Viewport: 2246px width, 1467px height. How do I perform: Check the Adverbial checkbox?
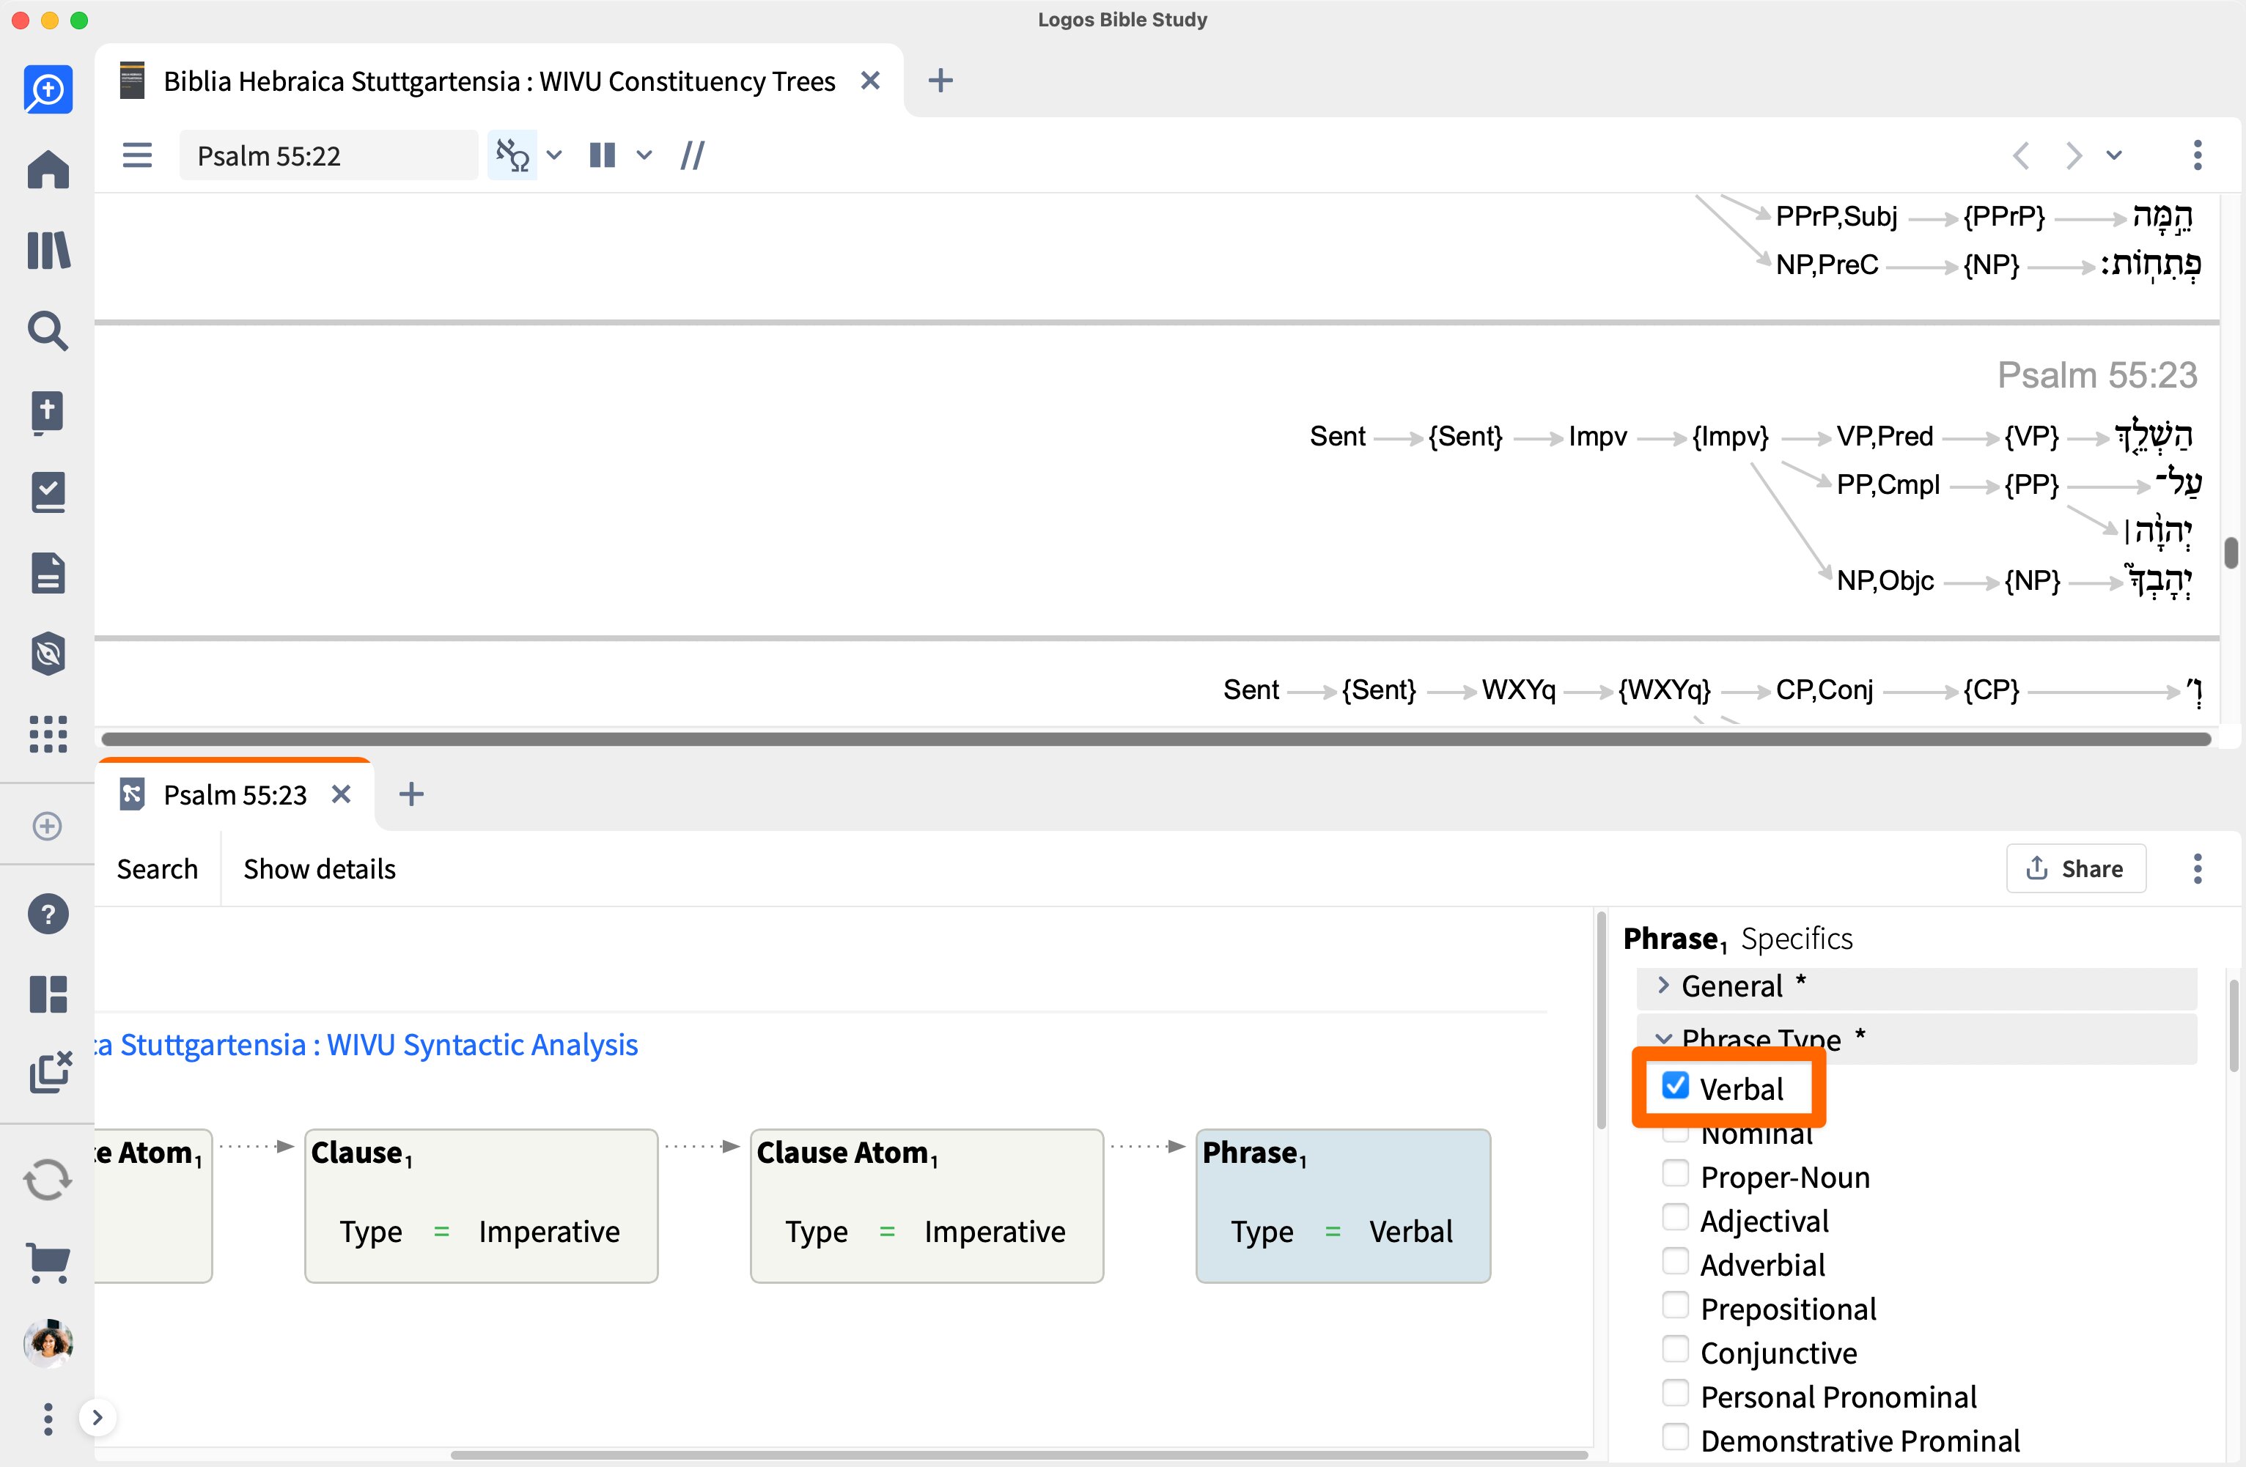1676,1263
